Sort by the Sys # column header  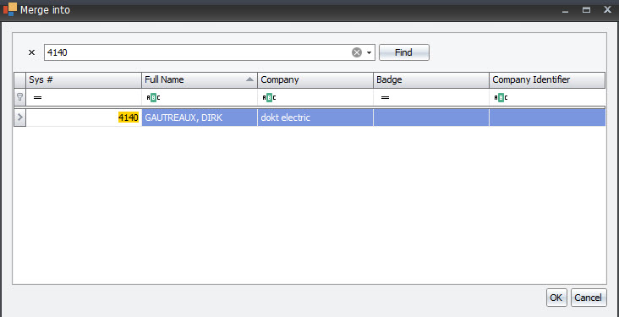(x=84, y=79)
